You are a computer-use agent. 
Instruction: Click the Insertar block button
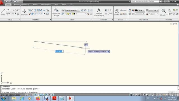coord(117,12)
